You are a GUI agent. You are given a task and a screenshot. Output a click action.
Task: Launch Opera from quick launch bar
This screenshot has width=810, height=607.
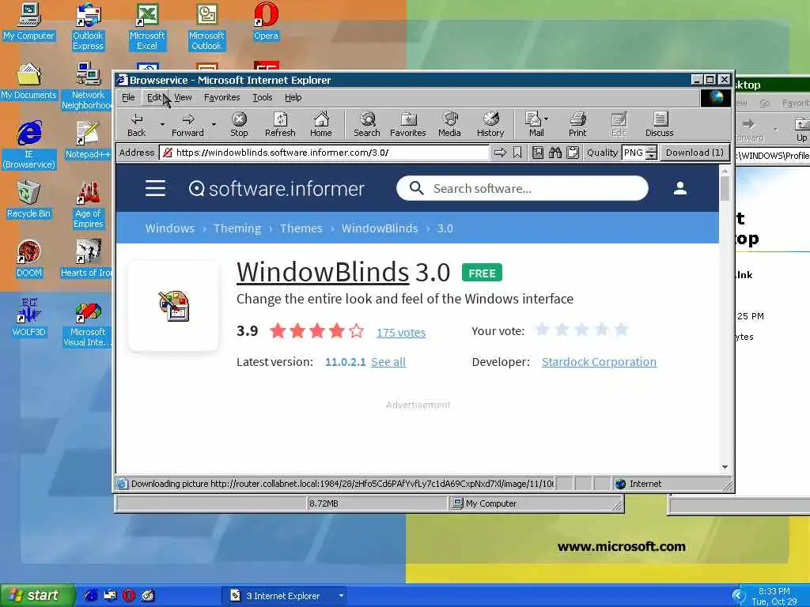click(x=129, y=595)
